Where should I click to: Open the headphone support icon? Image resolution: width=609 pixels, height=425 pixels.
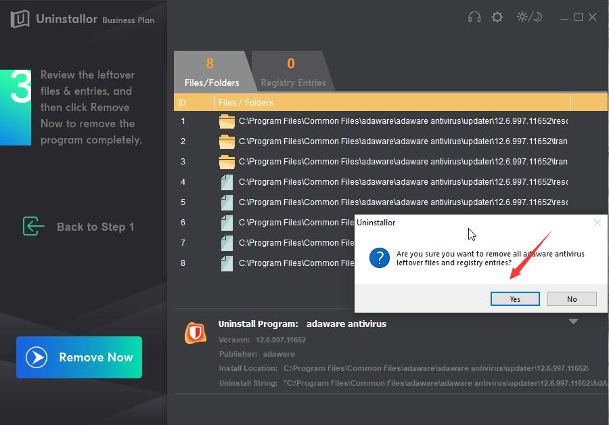click(474, 17)
